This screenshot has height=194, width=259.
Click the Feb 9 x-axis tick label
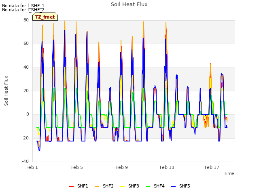coord(122,167)
